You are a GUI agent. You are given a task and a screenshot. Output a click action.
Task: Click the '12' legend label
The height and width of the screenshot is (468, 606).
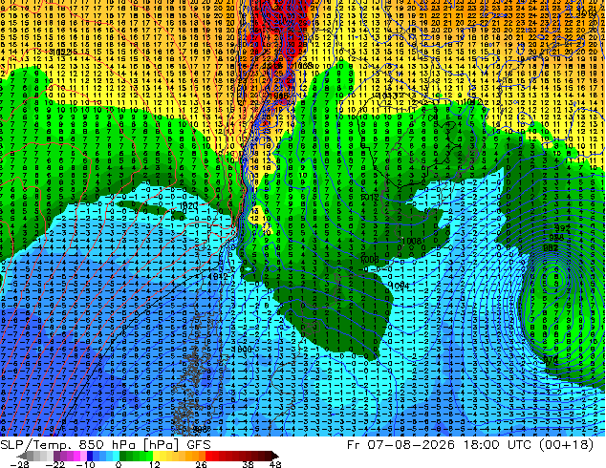(155, 464)
